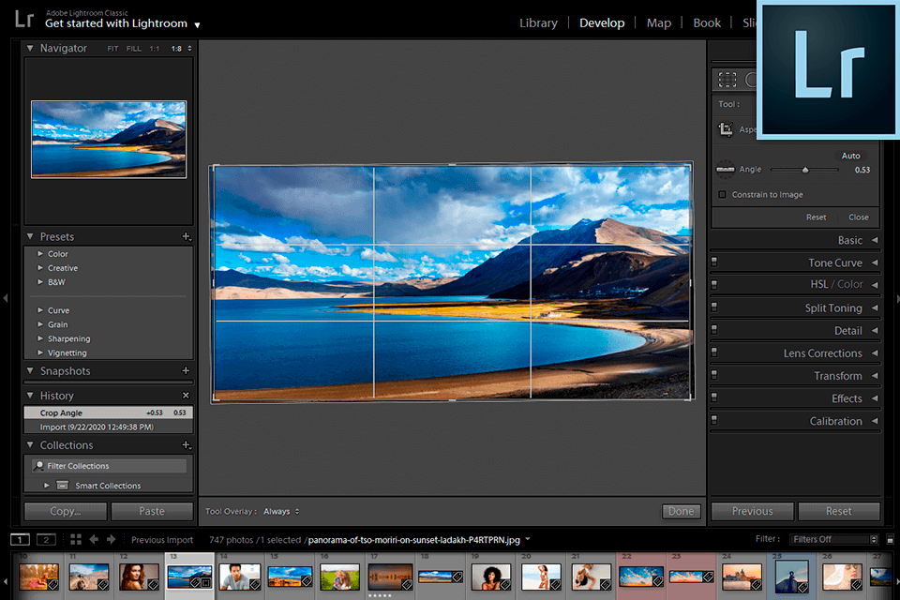Viewport: 900px width, 600px height.
Task: Toggle the Effects panel switch
Action: pyautogui.click(x=714, y=397)
